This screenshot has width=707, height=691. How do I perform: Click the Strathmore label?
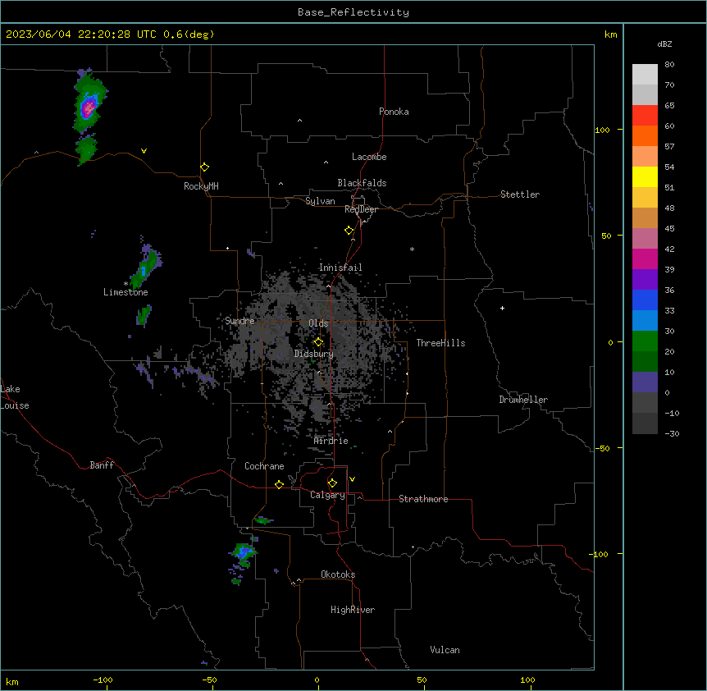pos(423,499)
